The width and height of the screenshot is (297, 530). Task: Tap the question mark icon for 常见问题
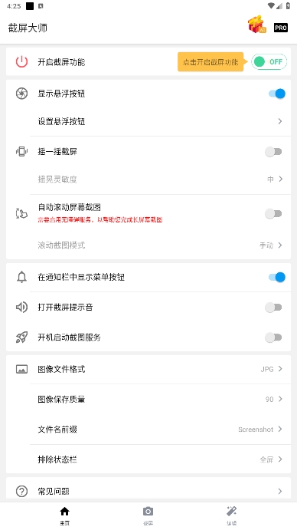(x=21, y=491)
